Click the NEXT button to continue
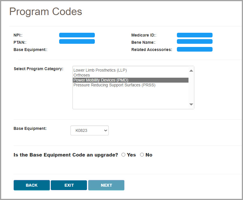The image size is (243, 200). click(106, 185)
